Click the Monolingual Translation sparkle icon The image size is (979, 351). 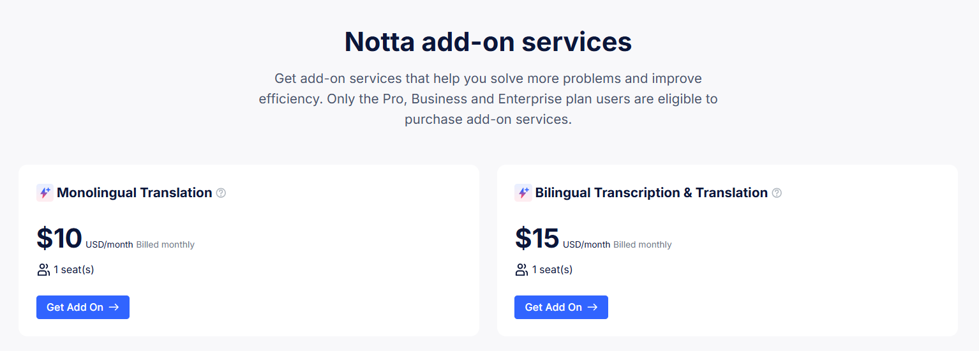(45, 193)
